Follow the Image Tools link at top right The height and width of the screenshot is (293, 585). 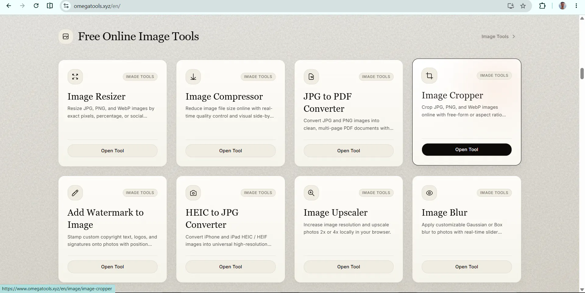click(x=495, y=37)
